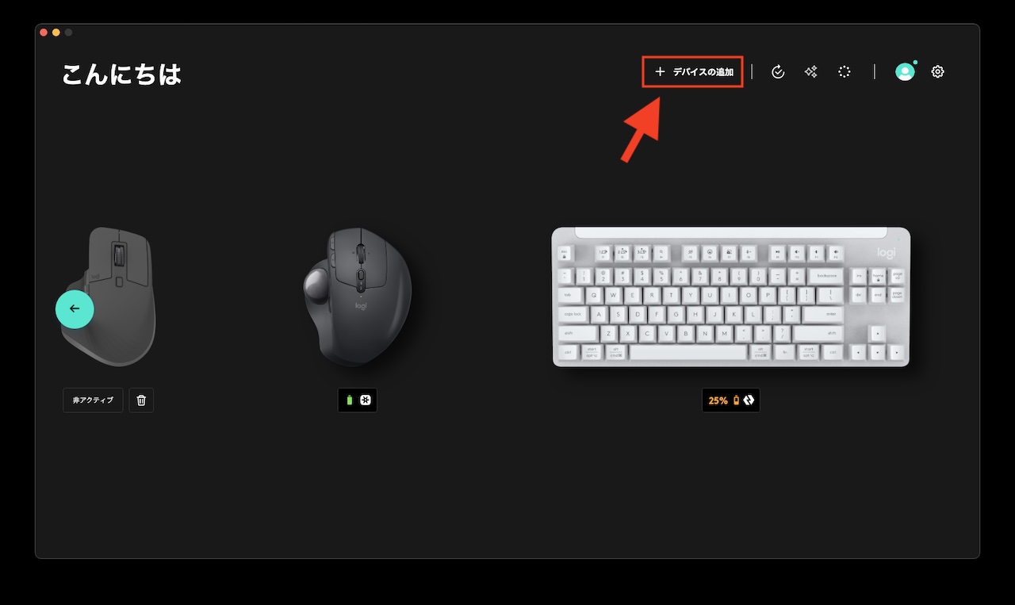The image size is (1015, 605).
Task: Select the MX Ergo trackball device image
Action: pyautogui.click(x=358, y=297)
